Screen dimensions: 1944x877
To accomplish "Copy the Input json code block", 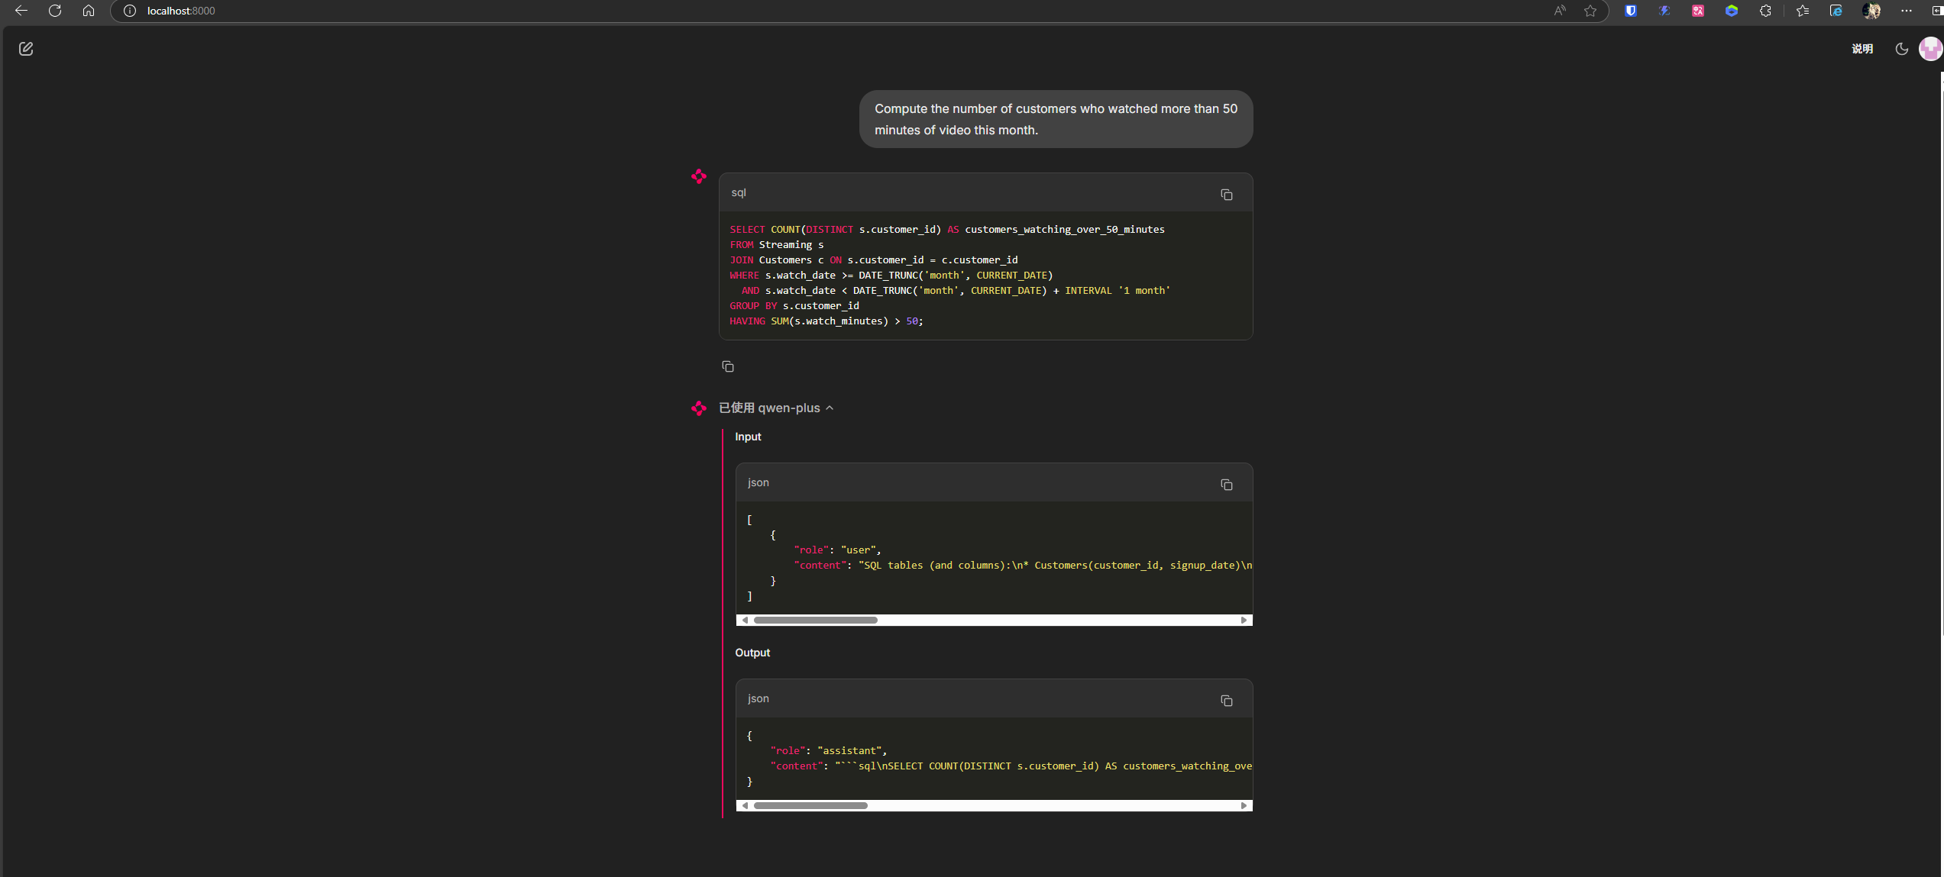I will coord(1226,485).
